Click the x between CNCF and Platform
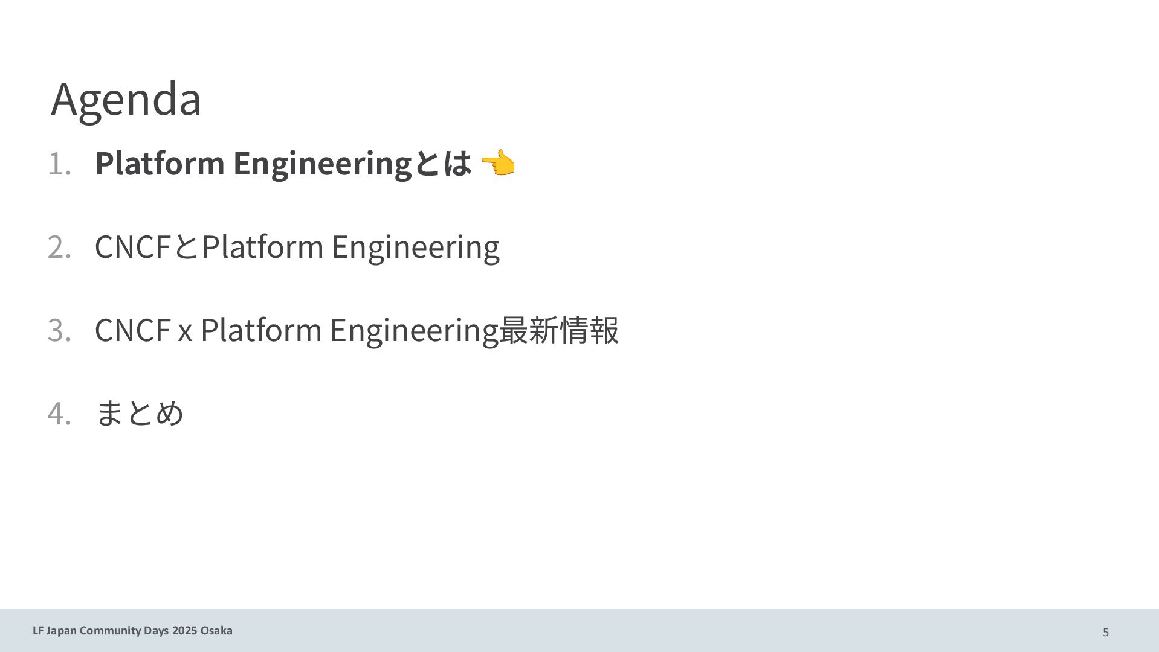This screenshot has height=652, width=1159. (x=185, y=331)
